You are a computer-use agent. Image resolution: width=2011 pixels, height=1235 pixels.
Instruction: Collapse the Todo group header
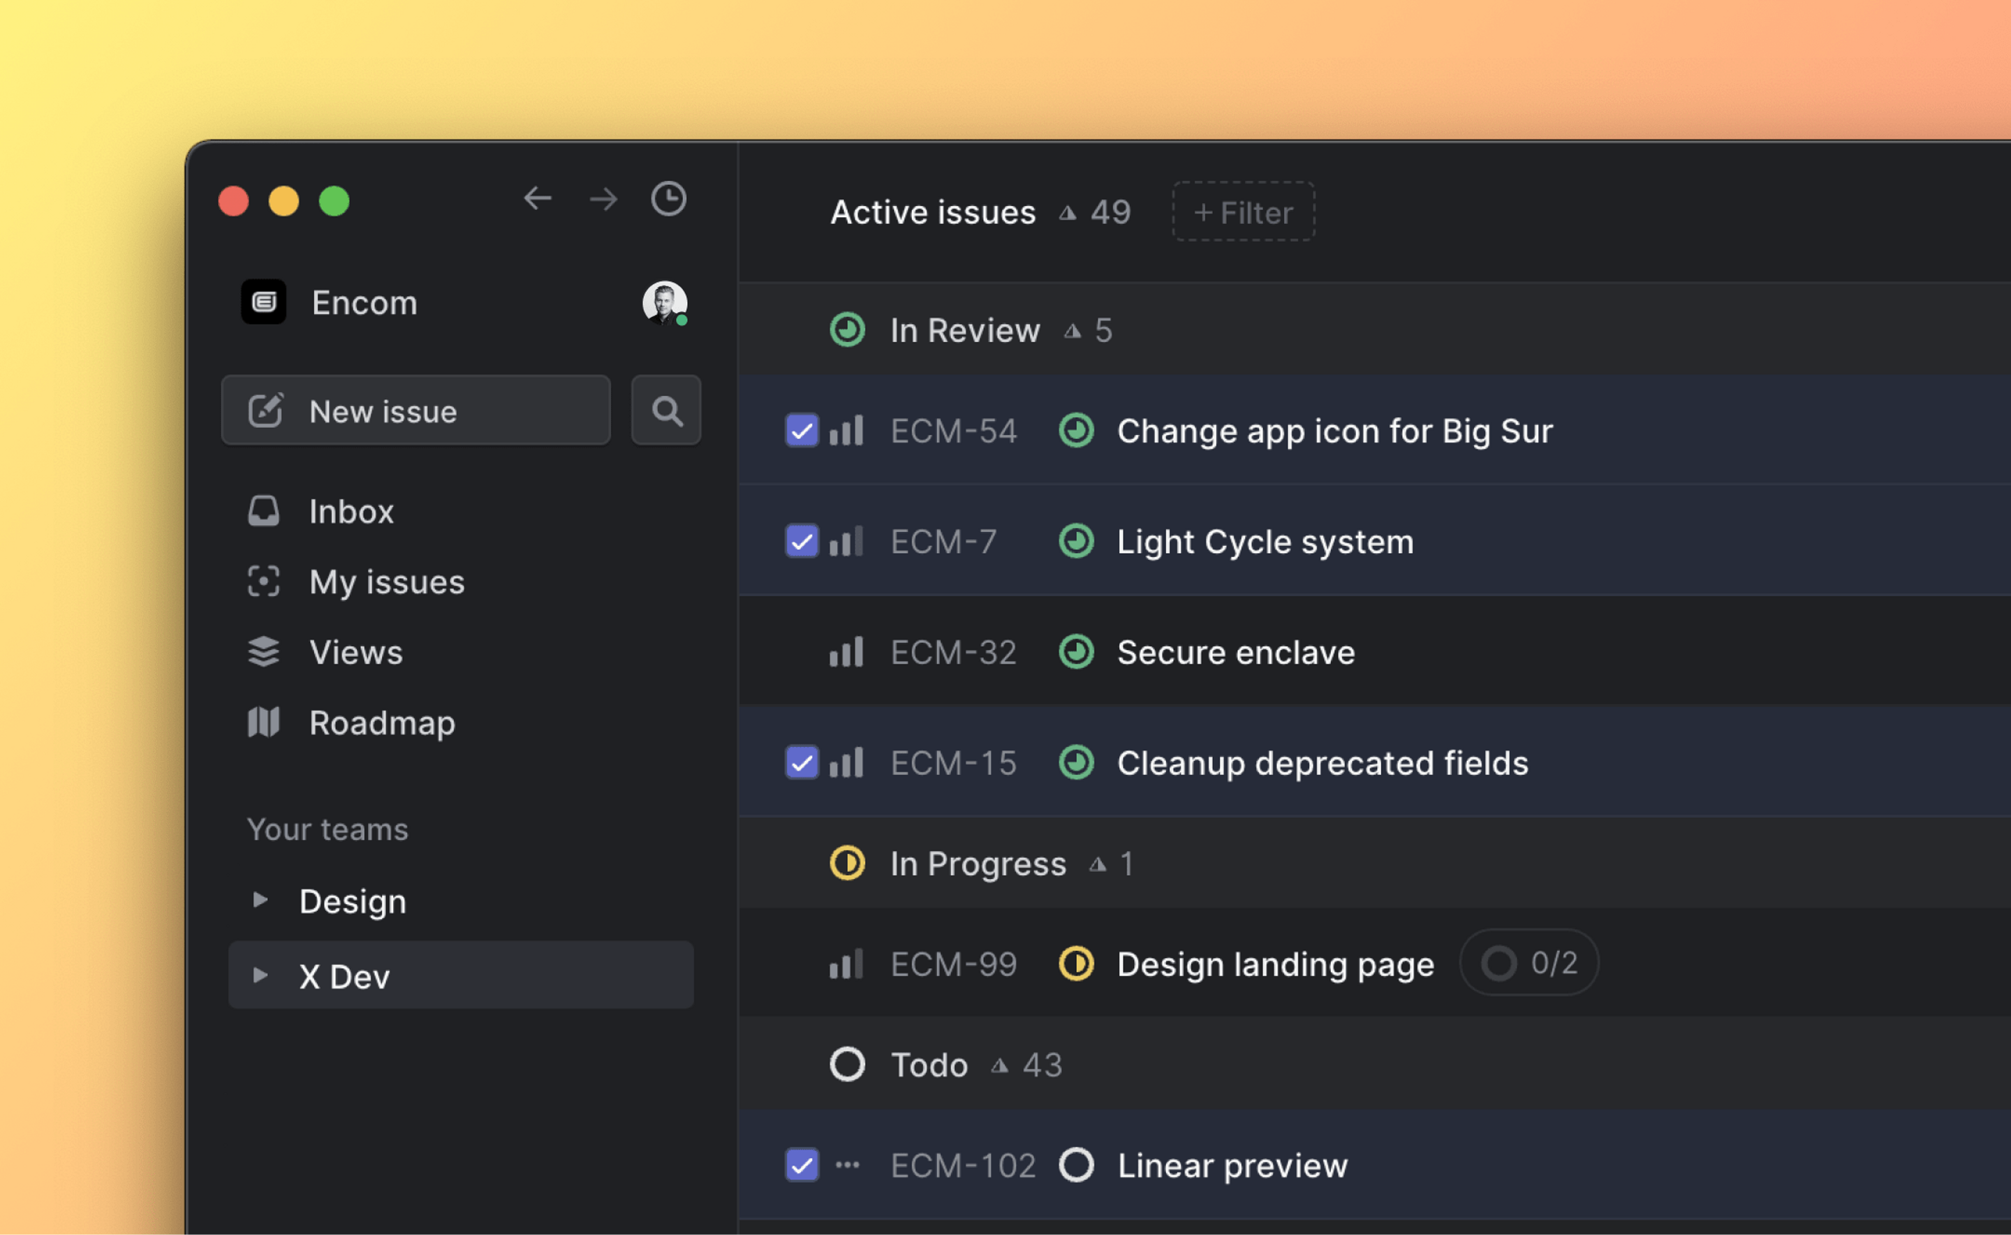click(1375, 1064)
